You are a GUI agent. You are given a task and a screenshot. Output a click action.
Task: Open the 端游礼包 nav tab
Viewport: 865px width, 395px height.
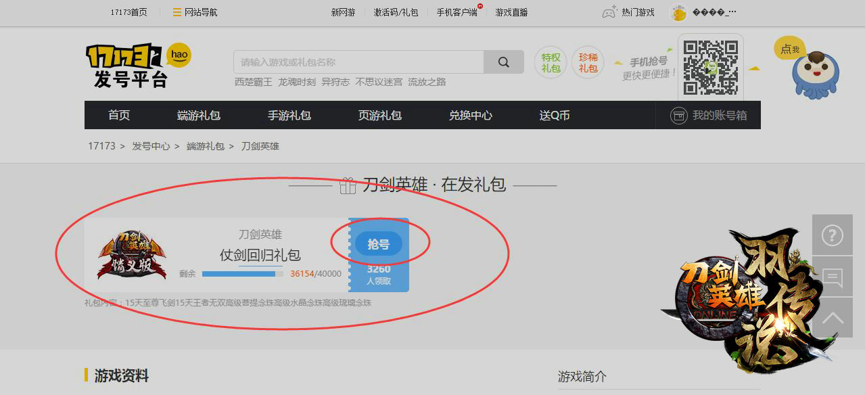[x=199, y=116]
